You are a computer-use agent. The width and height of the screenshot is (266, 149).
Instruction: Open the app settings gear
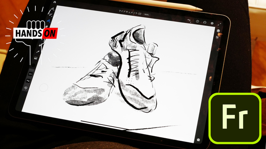212,23
